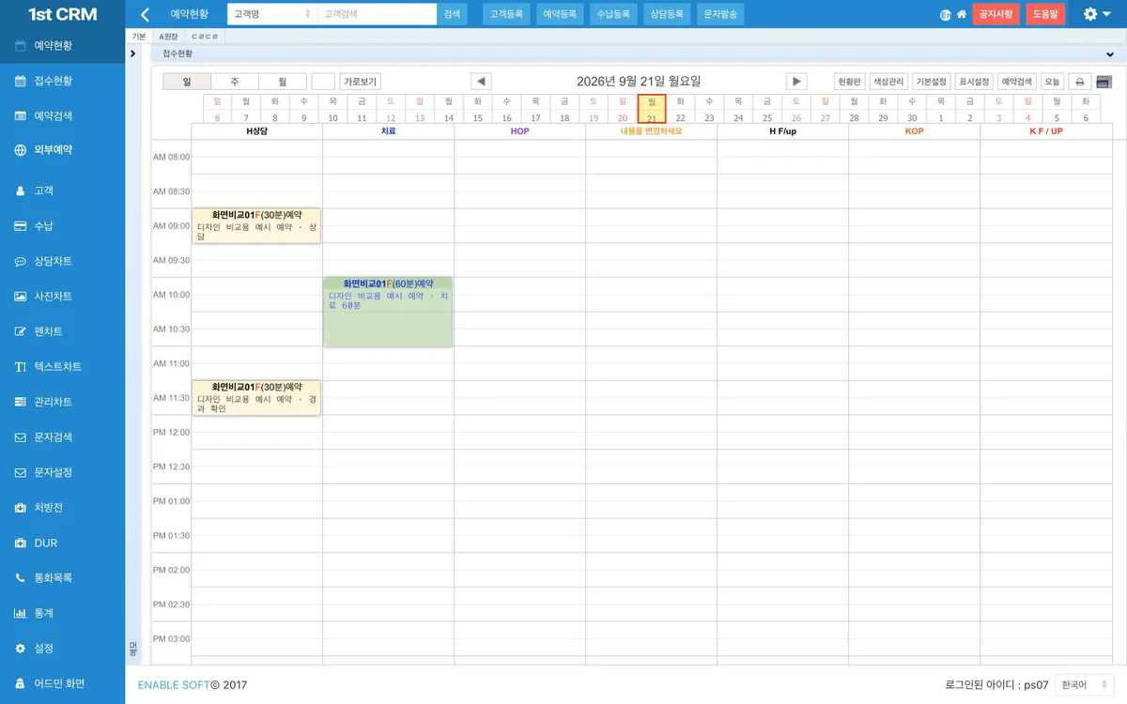
Task: Select the ㄷㄹㄷㄹ tab
Action: point(205,37)
